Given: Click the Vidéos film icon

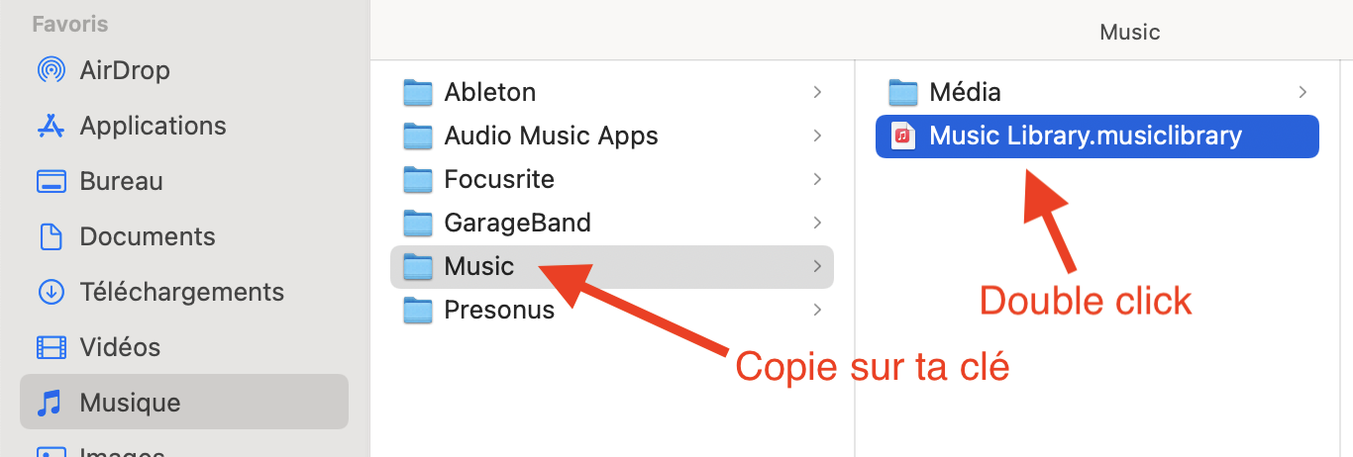Looking at the screenshot, I should click(51, 348).
